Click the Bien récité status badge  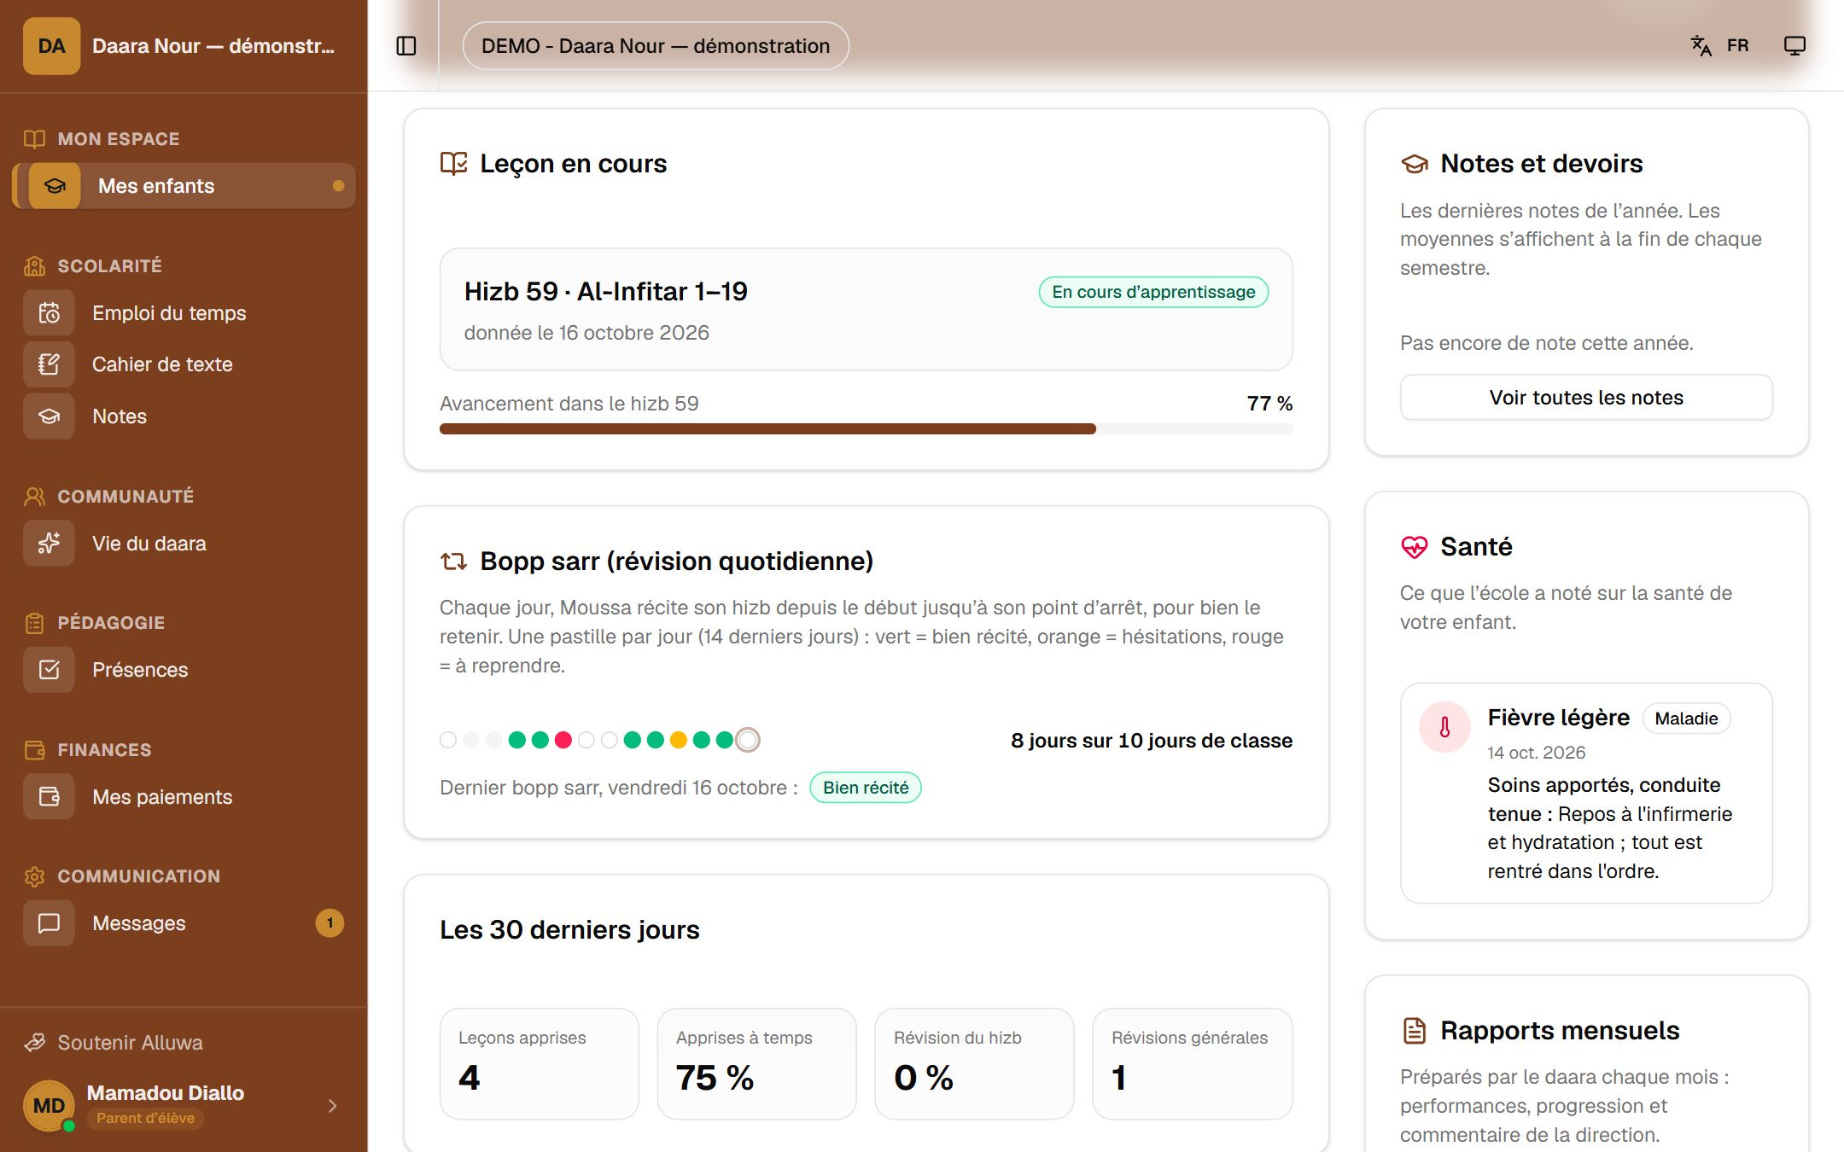[x=866, y=788]
